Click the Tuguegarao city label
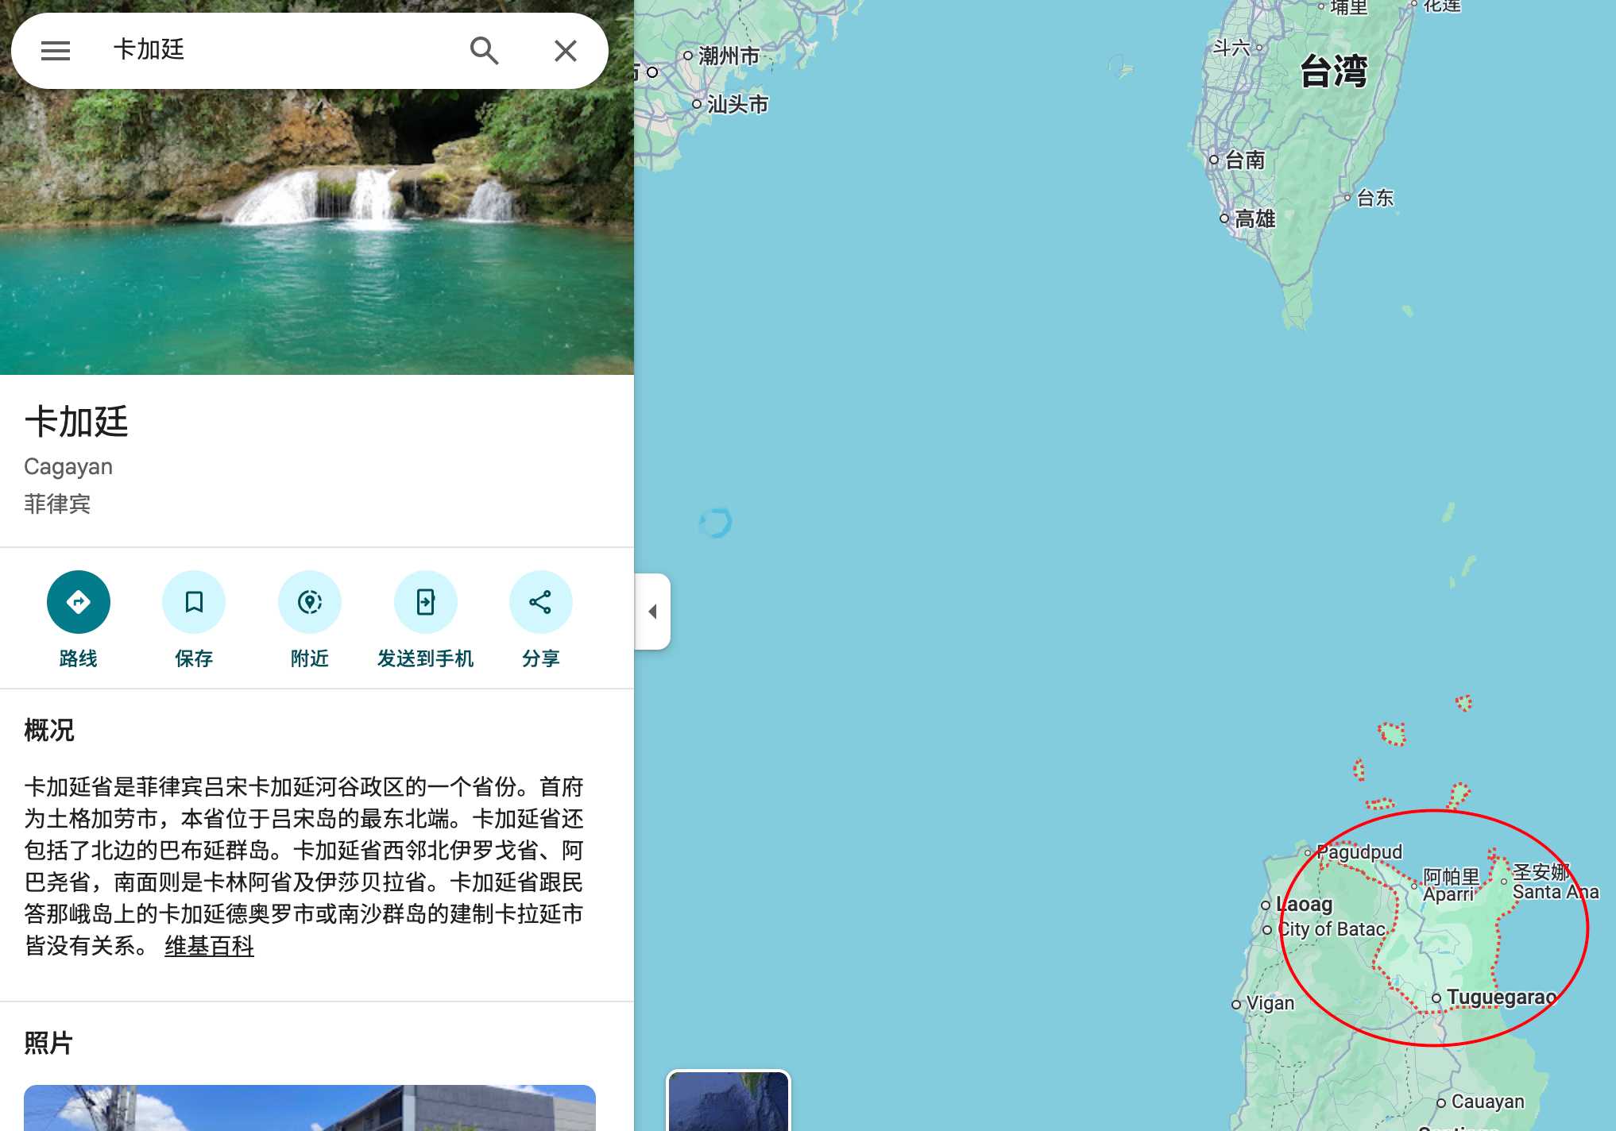Screen dimensions: 1616x1131 pyautogui.click(x=1500, y=997)
